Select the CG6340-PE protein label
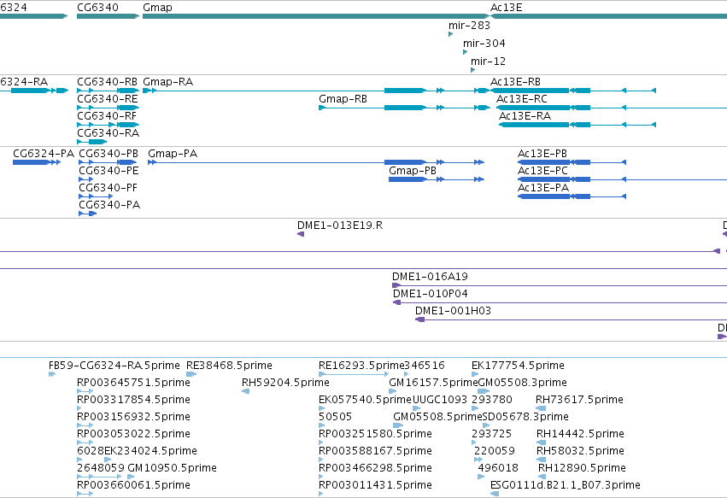 pos(108,171)
